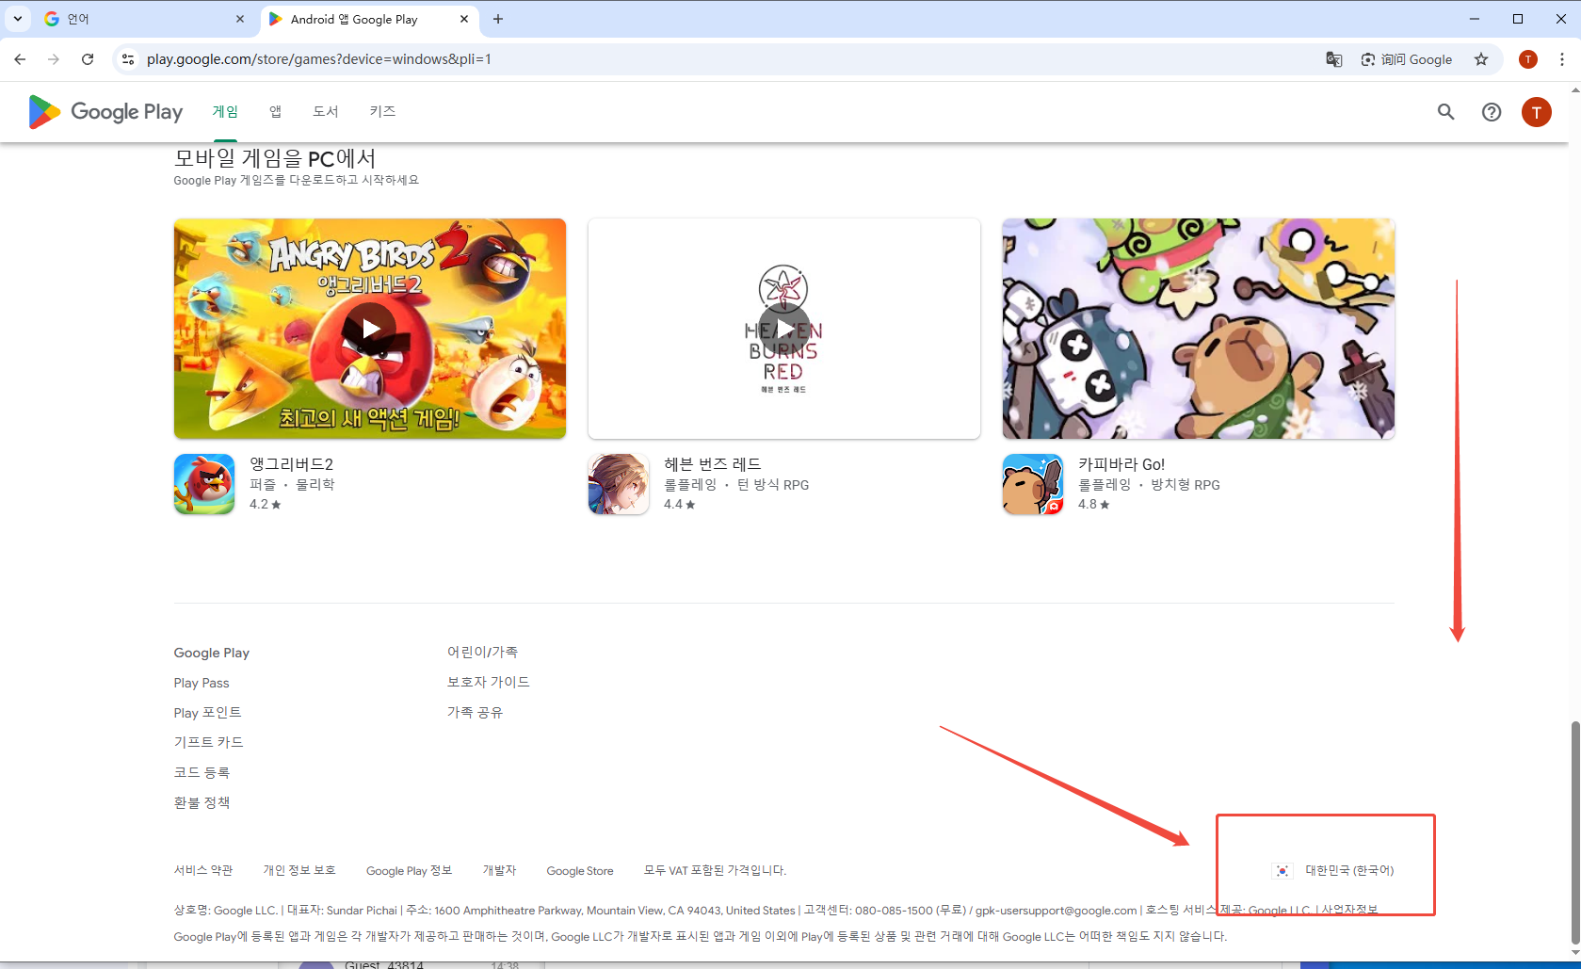Click the 헤븐 번즈 레드 app icon
Viewport: 1581px width, 969px height.
(x=619, y=484)
